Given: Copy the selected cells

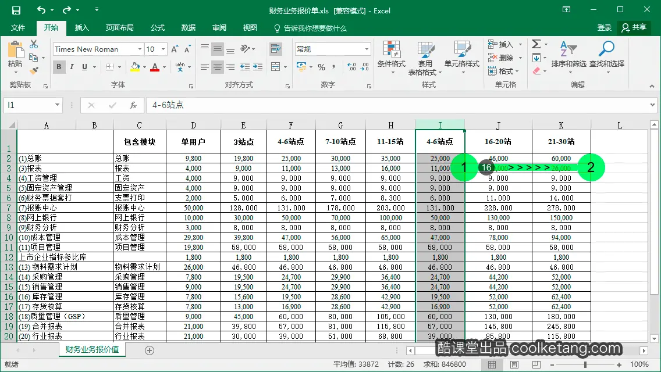Looking at the screenshot, I should pos(33,58).
